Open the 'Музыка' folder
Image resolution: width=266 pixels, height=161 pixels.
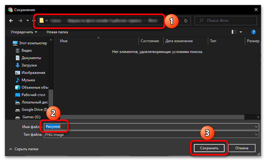[25, 80]
